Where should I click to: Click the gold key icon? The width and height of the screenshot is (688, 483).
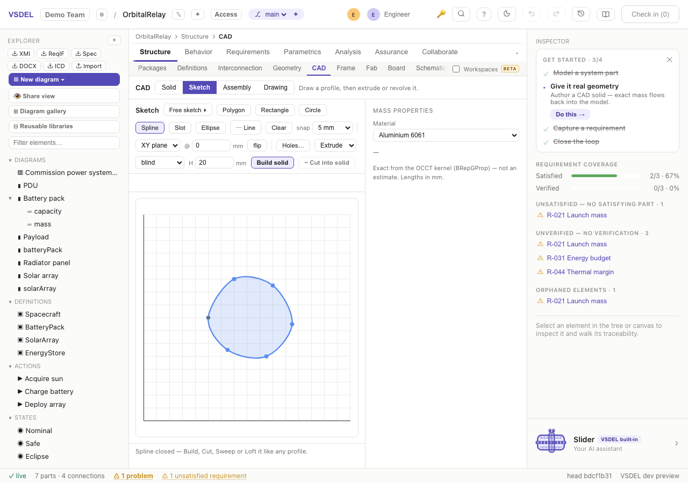441,14
